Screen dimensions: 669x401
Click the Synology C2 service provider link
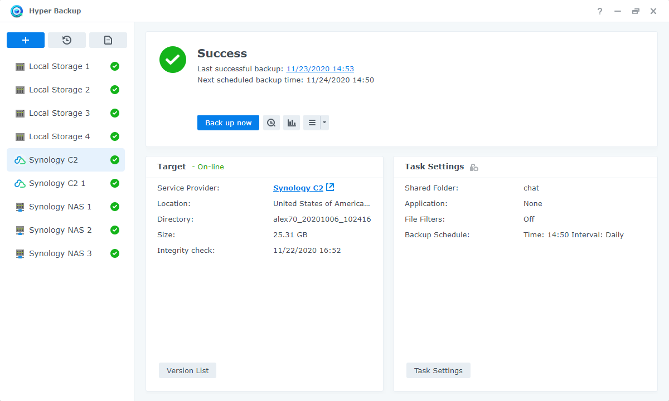tap(298, 188)
